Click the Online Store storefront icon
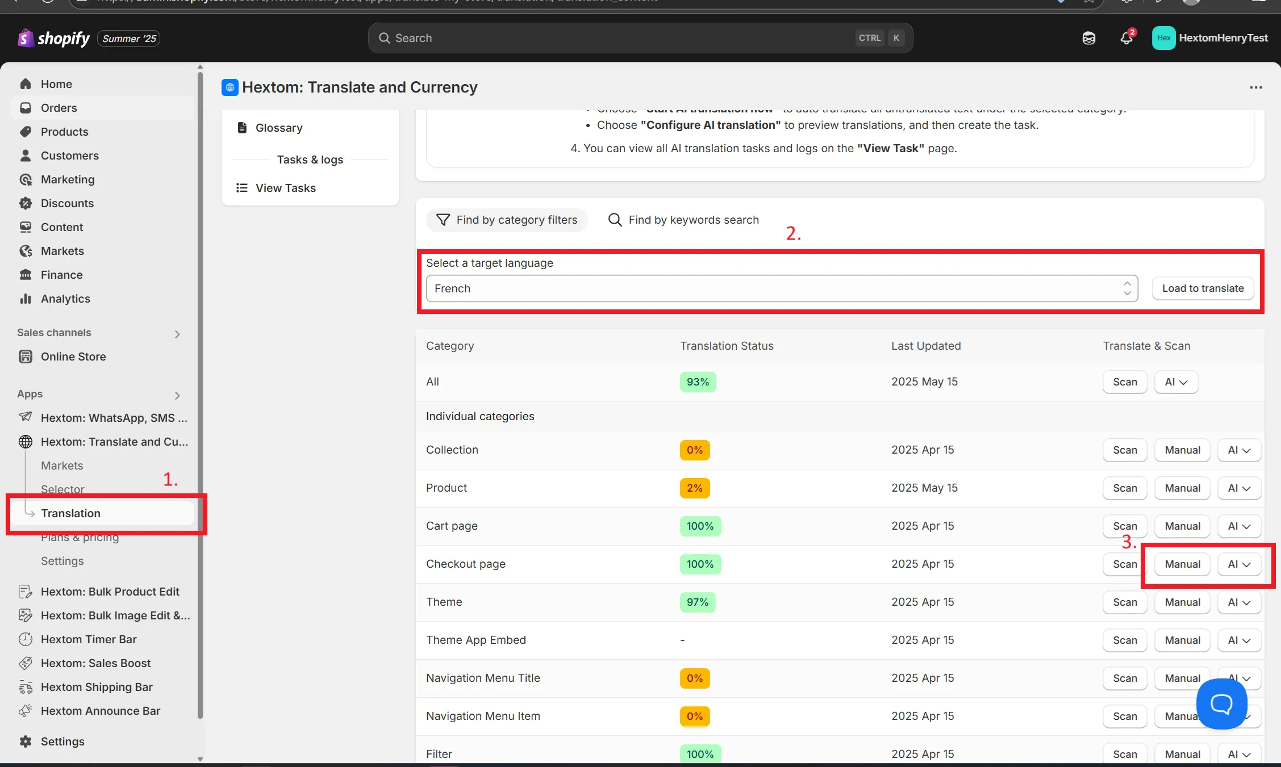1281x767 pixels. [26, 357]
